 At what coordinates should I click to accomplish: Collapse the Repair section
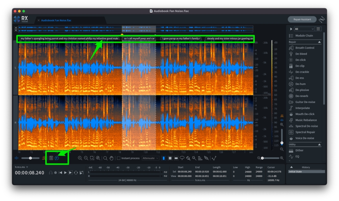click(319, 42)
